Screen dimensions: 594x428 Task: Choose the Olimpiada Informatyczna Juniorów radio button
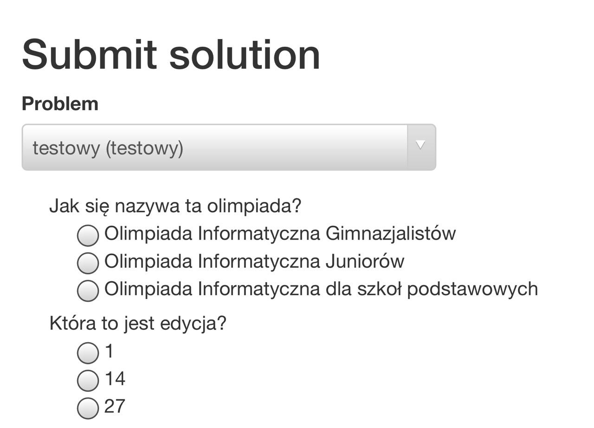coord(88,263)
